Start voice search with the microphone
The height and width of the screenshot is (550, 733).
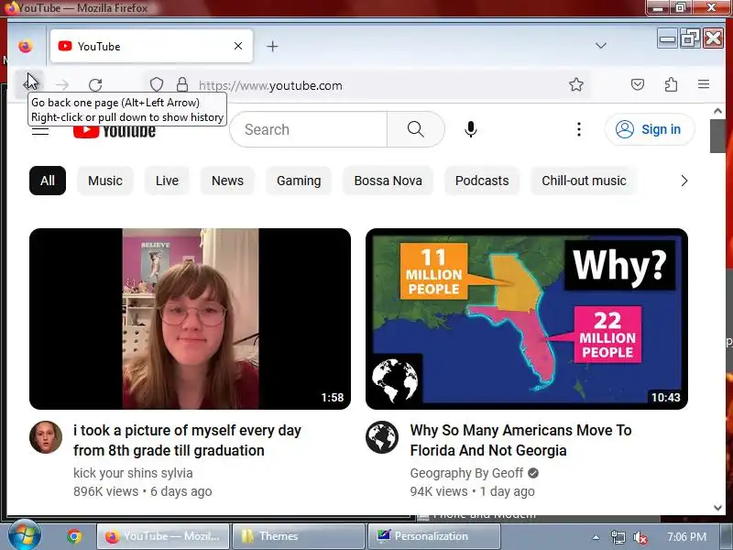(x=471, y=129)
